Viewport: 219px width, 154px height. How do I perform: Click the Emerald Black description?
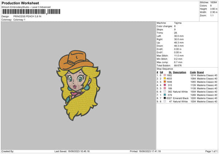click(x=181, y=98)
